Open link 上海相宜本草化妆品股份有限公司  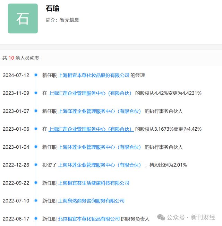coord(94,75)
